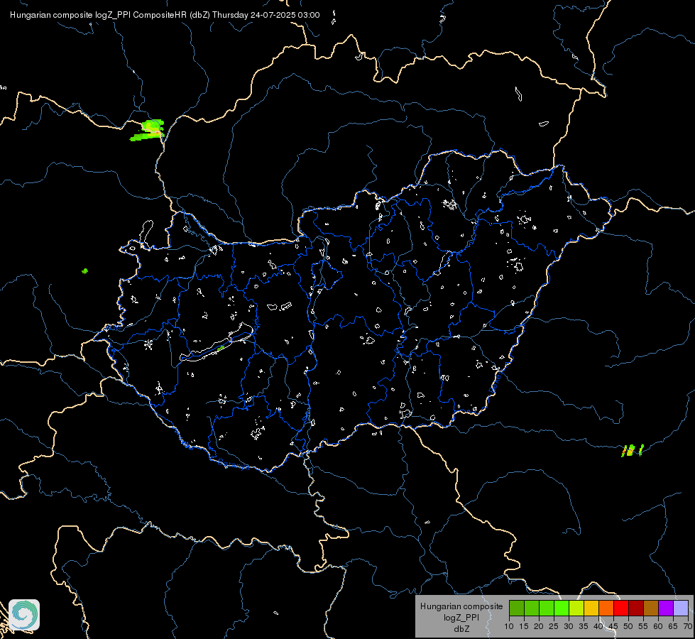
Task: Choose the 55–60 dBZ brown swatch
Action: pos(651,608)
